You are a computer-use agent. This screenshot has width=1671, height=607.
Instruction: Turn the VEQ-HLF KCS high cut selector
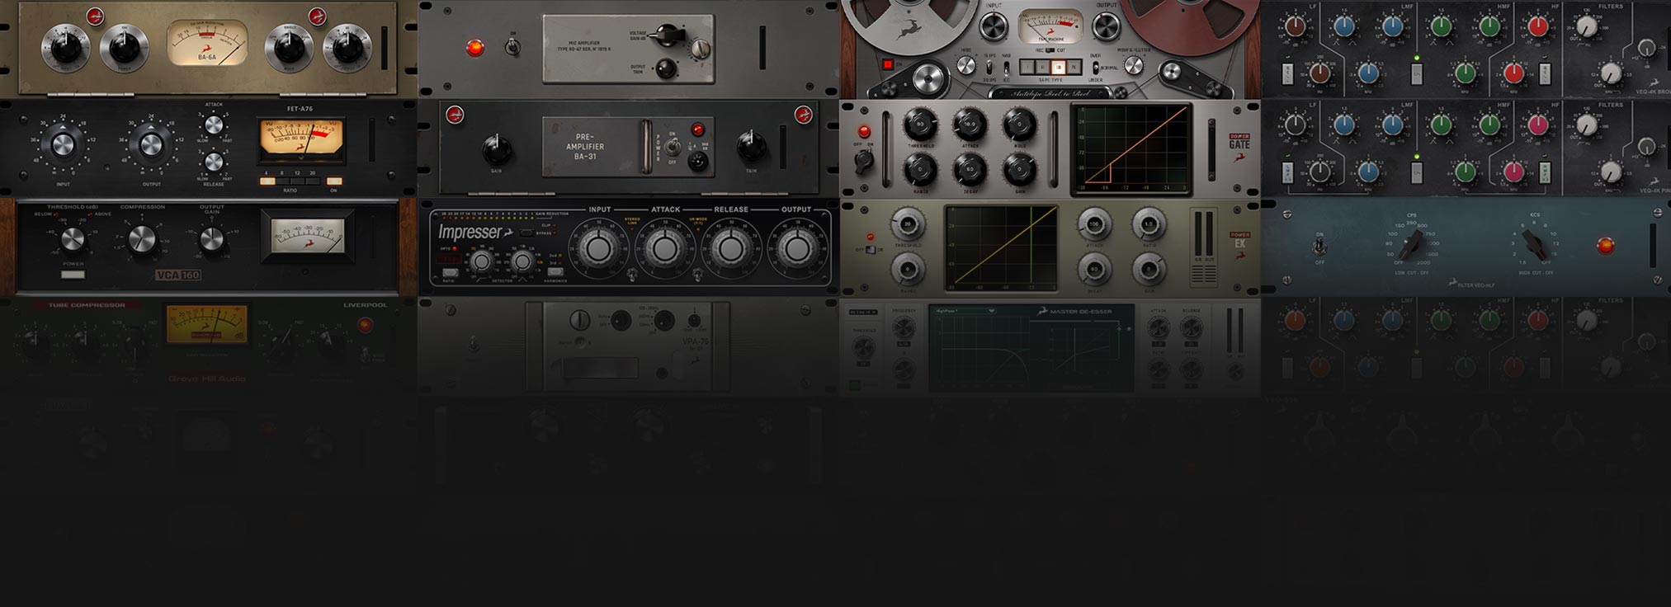(1534, 244)
